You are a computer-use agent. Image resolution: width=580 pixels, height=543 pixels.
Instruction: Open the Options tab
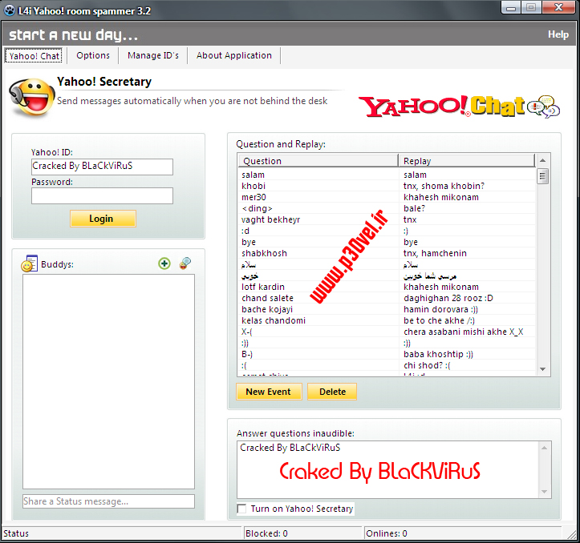point(93,55)
